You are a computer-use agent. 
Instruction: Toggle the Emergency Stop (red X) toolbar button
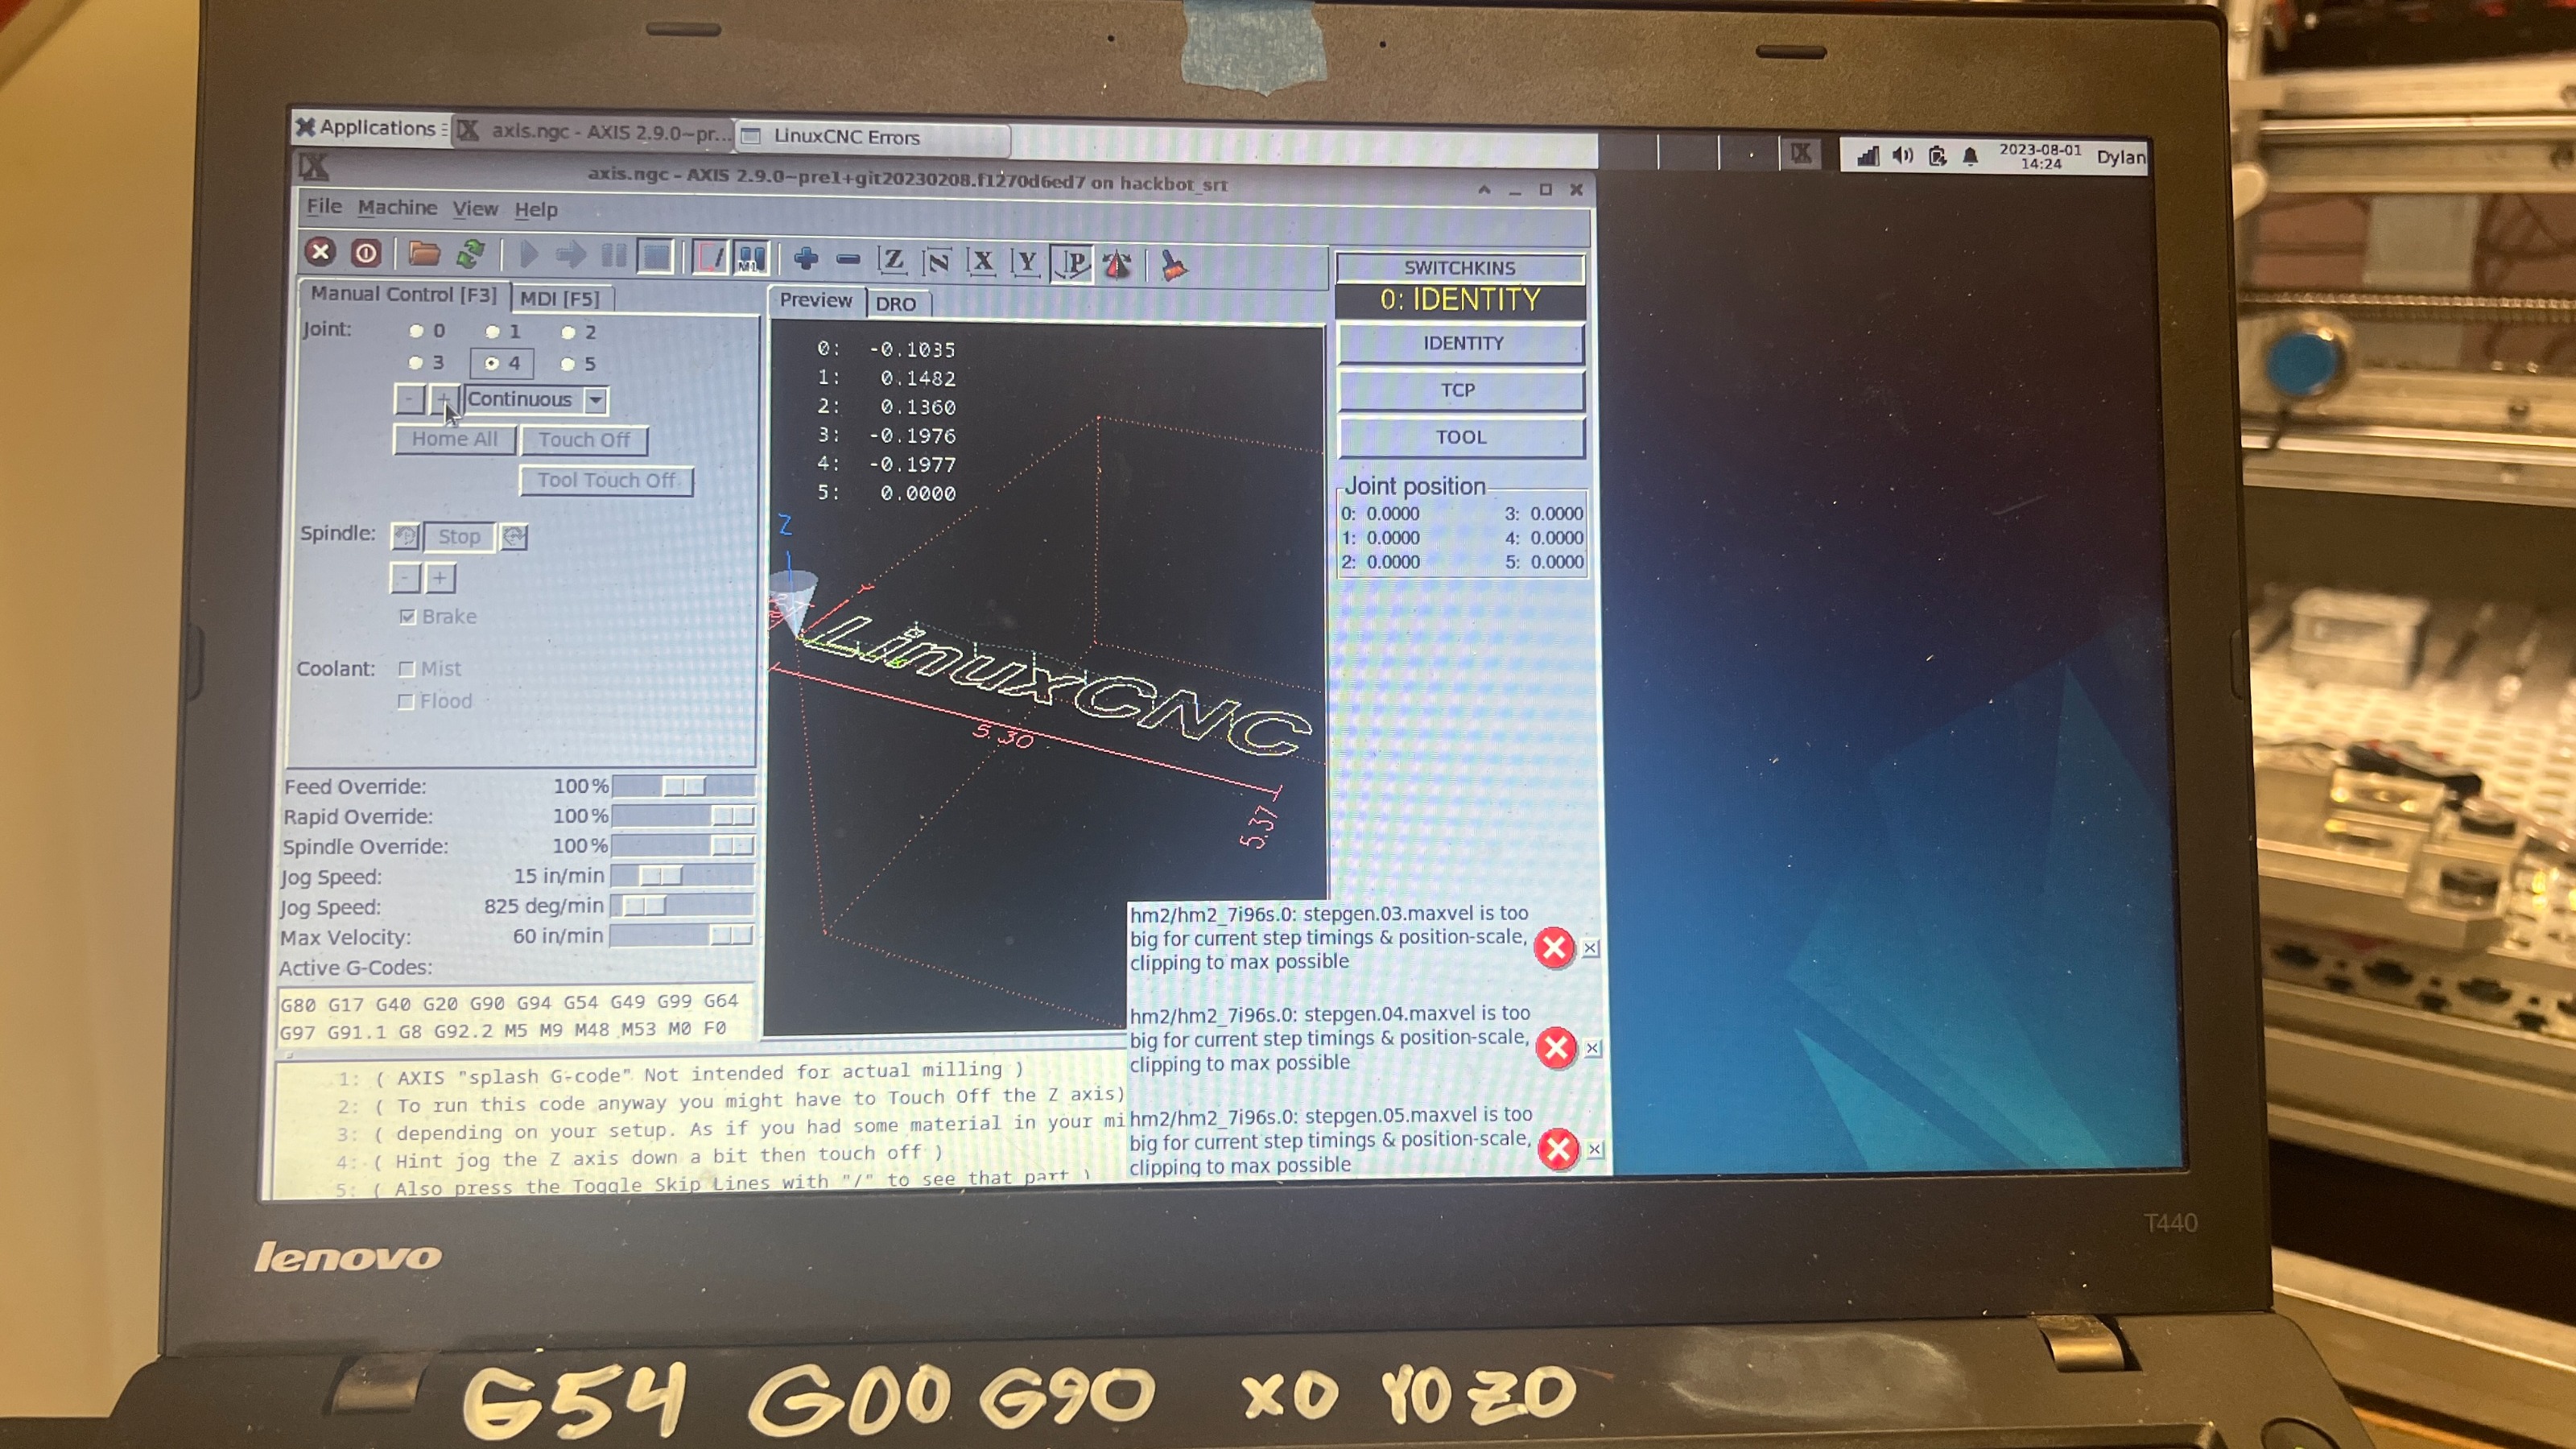coord(320,252)
